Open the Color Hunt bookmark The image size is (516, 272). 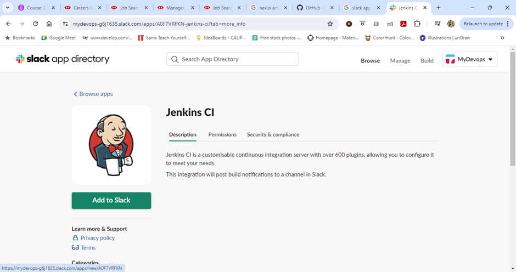[x=389, y=38]
